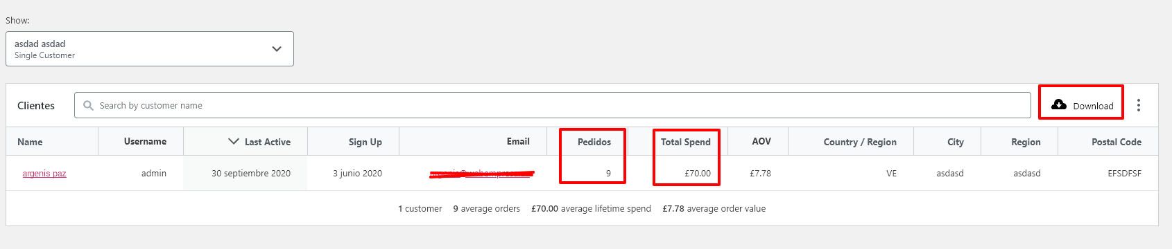Click the search magnifier icon

88,105
